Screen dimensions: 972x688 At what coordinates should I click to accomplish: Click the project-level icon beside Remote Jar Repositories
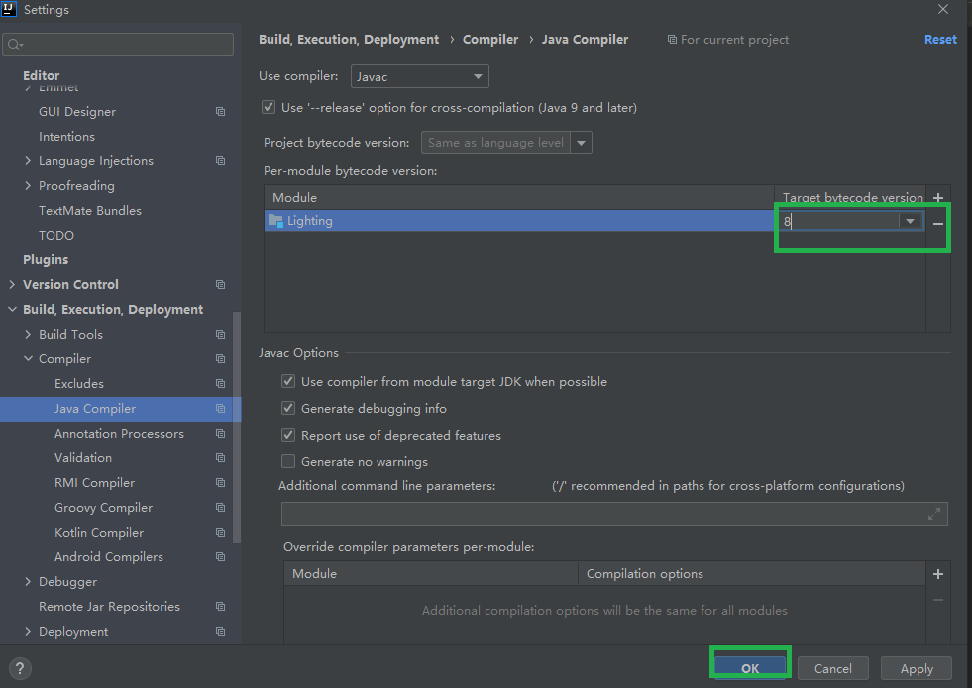(220, 607)
